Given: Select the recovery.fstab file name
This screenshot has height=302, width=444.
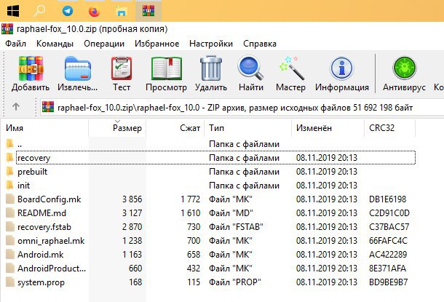Looking at the screenshot, I should coord(44,227).
